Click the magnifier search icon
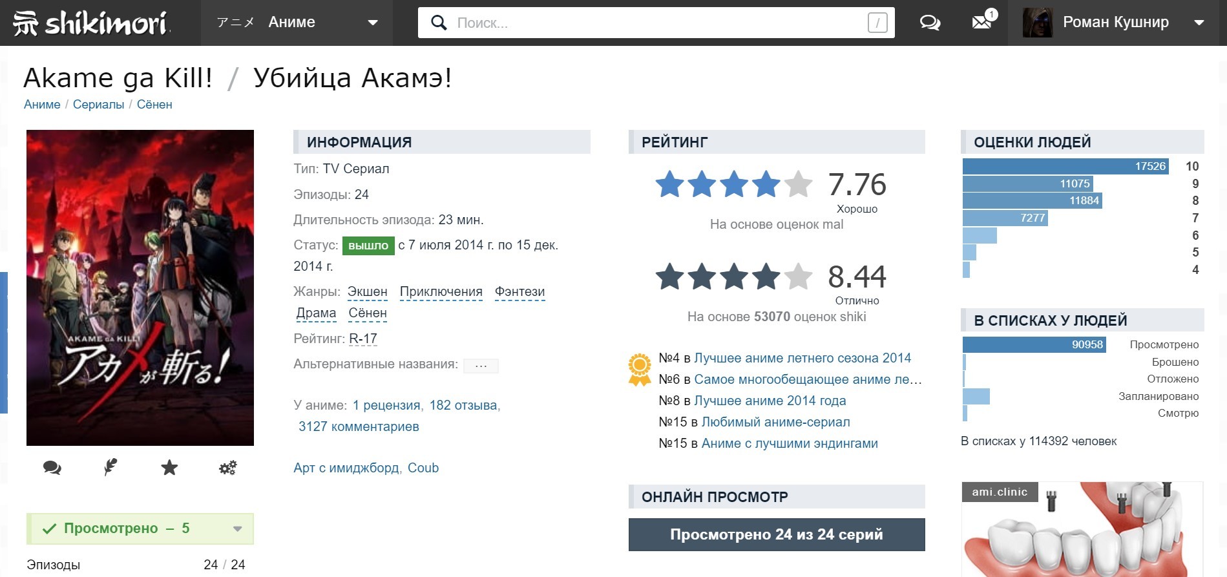The image size is (1227, 577). point(439,23)
